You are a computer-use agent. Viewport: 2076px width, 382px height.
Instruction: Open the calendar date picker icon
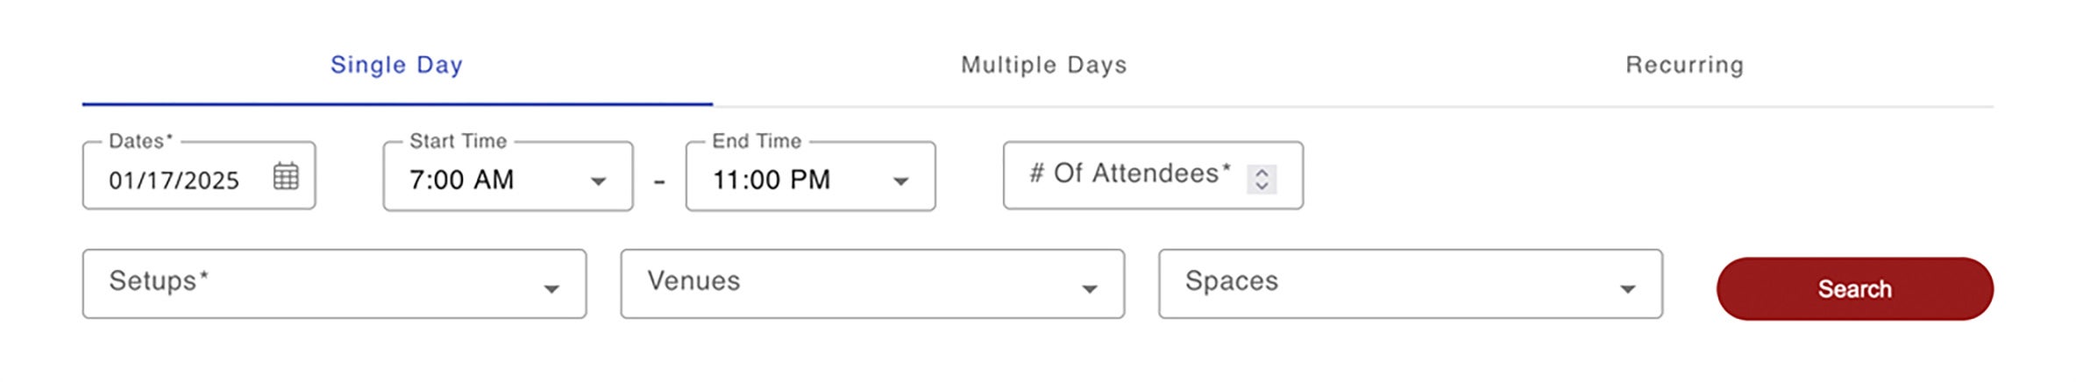coord(286,176)
